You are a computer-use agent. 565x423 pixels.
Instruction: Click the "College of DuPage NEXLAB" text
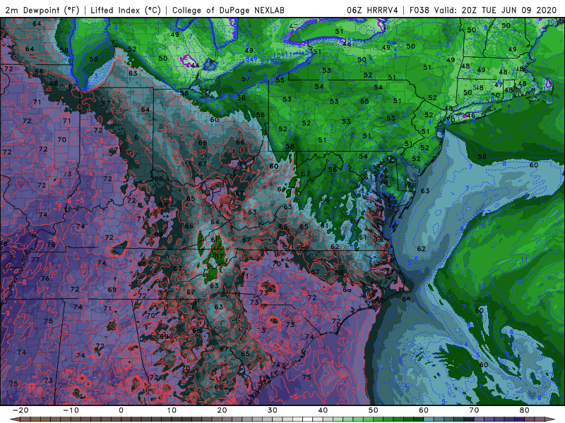(x=228, y=10)
